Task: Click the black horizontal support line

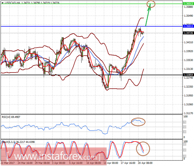Action: coord(92,75)
